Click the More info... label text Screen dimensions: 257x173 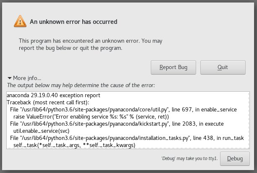[x=27, y=78]
